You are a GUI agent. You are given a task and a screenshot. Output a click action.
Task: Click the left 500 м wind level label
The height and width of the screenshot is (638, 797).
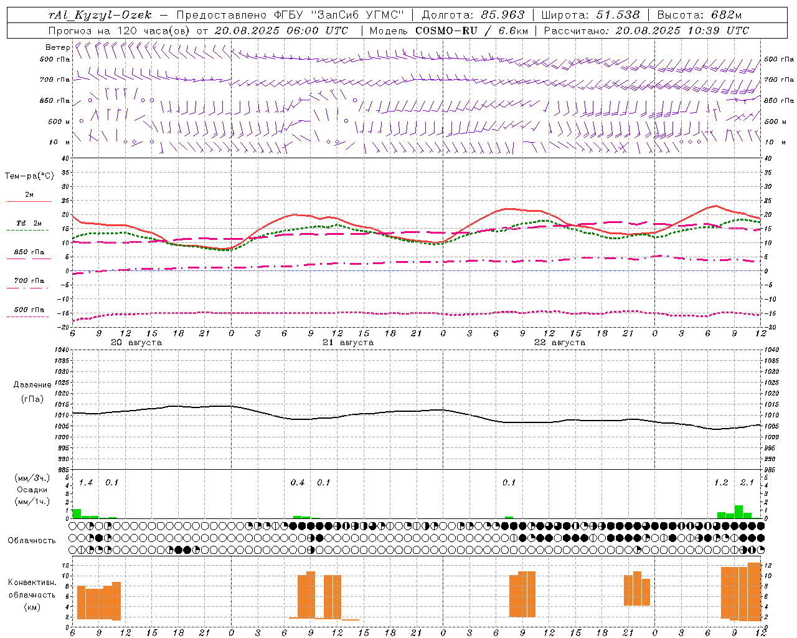(59, 121)
